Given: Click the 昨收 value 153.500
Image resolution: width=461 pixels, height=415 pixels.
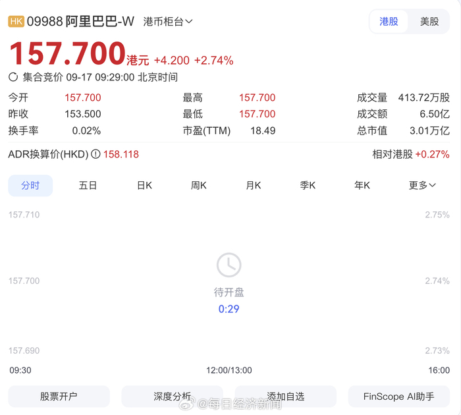Looking at the screenshot, I should coord(83,114).
